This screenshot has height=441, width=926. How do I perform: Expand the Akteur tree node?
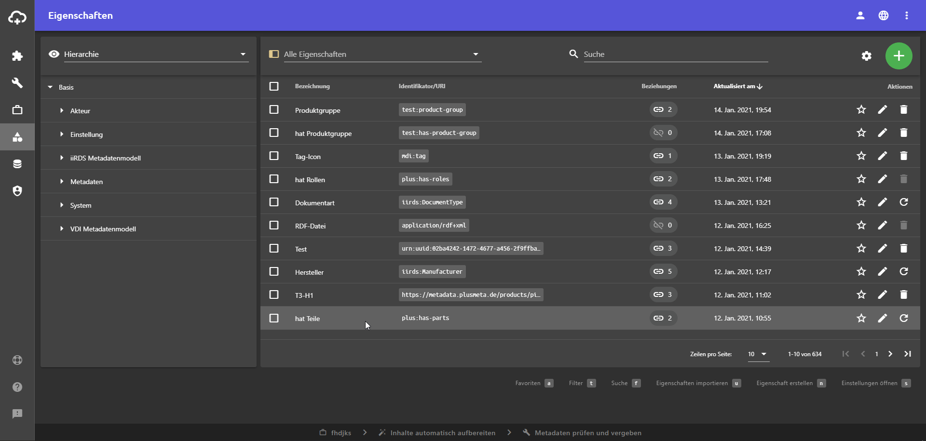pyautogui.click(x=62, y=111)
